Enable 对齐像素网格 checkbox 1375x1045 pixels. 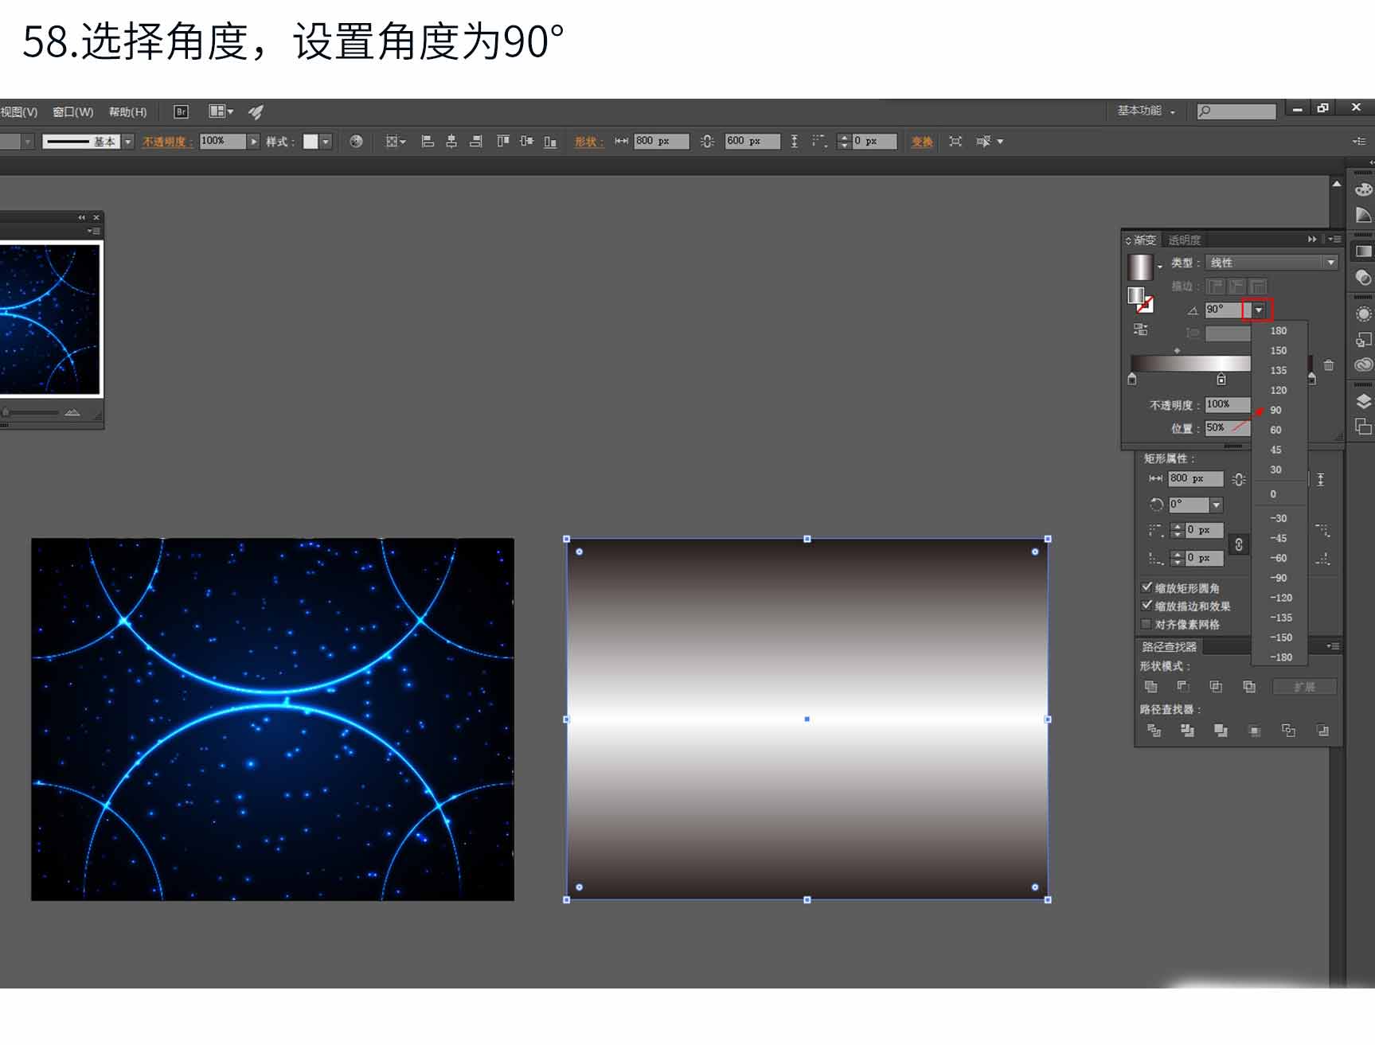(x=1146, y=624)
